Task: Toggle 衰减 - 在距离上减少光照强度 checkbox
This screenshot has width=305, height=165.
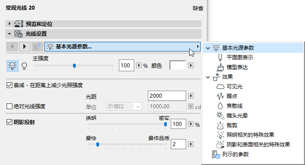Action: [x=9, y=85]
